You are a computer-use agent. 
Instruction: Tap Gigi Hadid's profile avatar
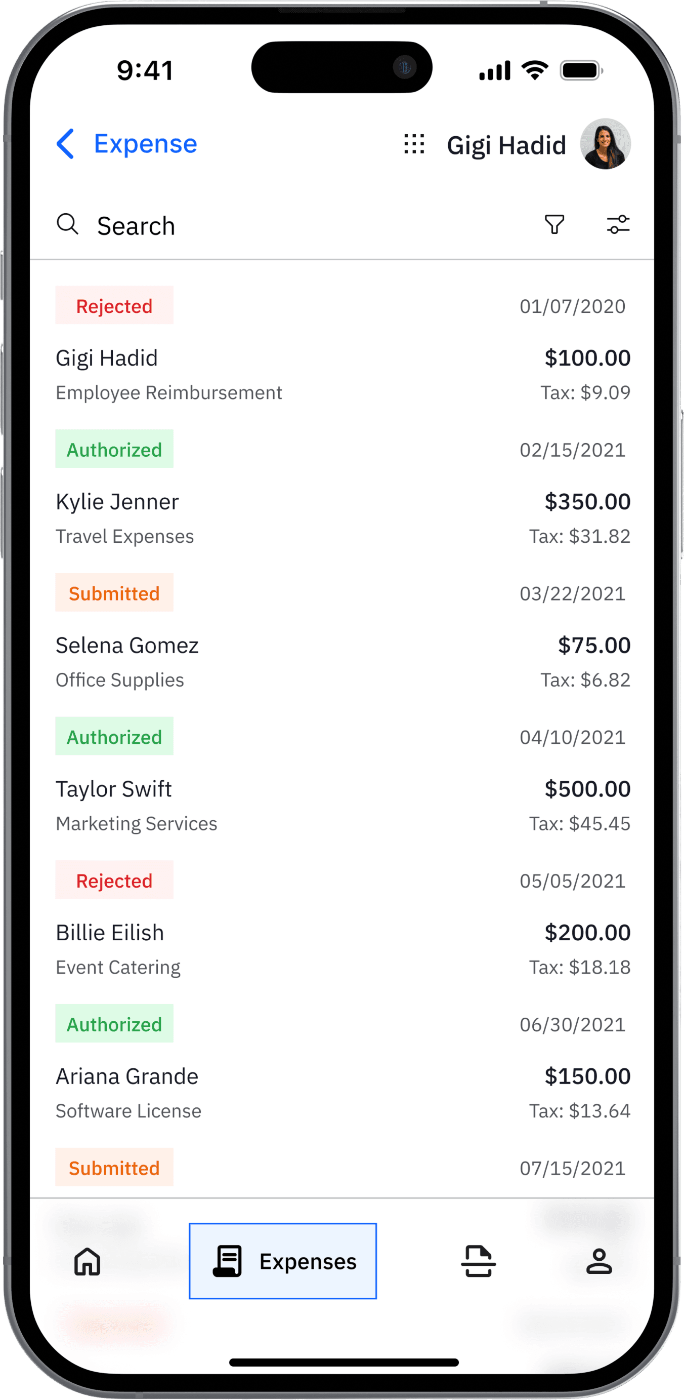pyautogui.click(x=605, y=144)
